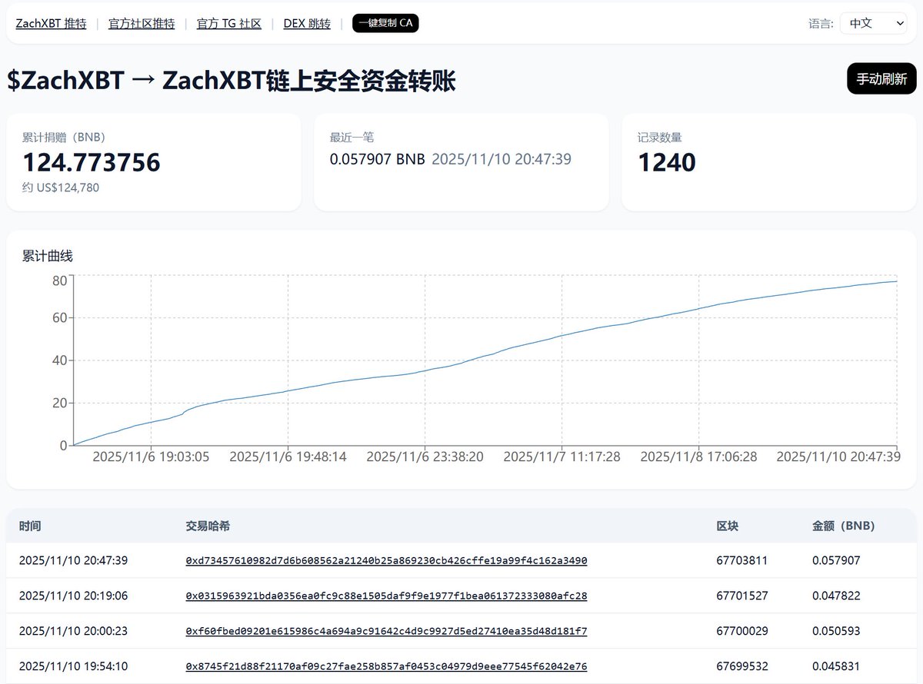Click the time cell 2025/11/10 20:00:23
This screenshot has width=923, height=684.
click(73, 631)
